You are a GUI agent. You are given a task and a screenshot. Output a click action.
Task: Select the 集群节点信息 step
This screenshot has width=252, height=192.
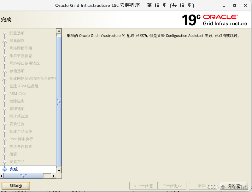point(21,56)
